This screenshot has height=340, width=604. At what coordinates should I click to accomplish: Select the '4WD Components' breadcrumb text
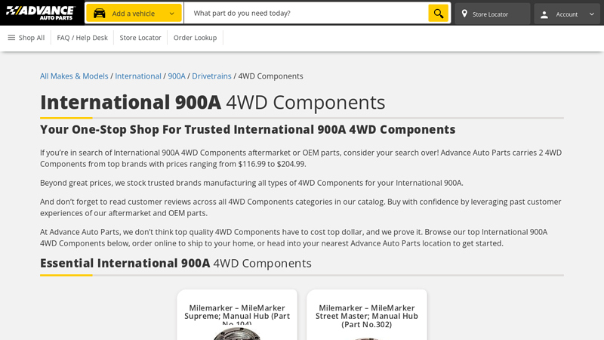pos(270,76)
